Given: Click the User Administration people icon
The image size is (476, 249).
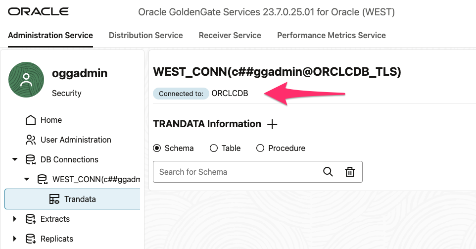Looking at the screenshot, I should coord(31,140).
